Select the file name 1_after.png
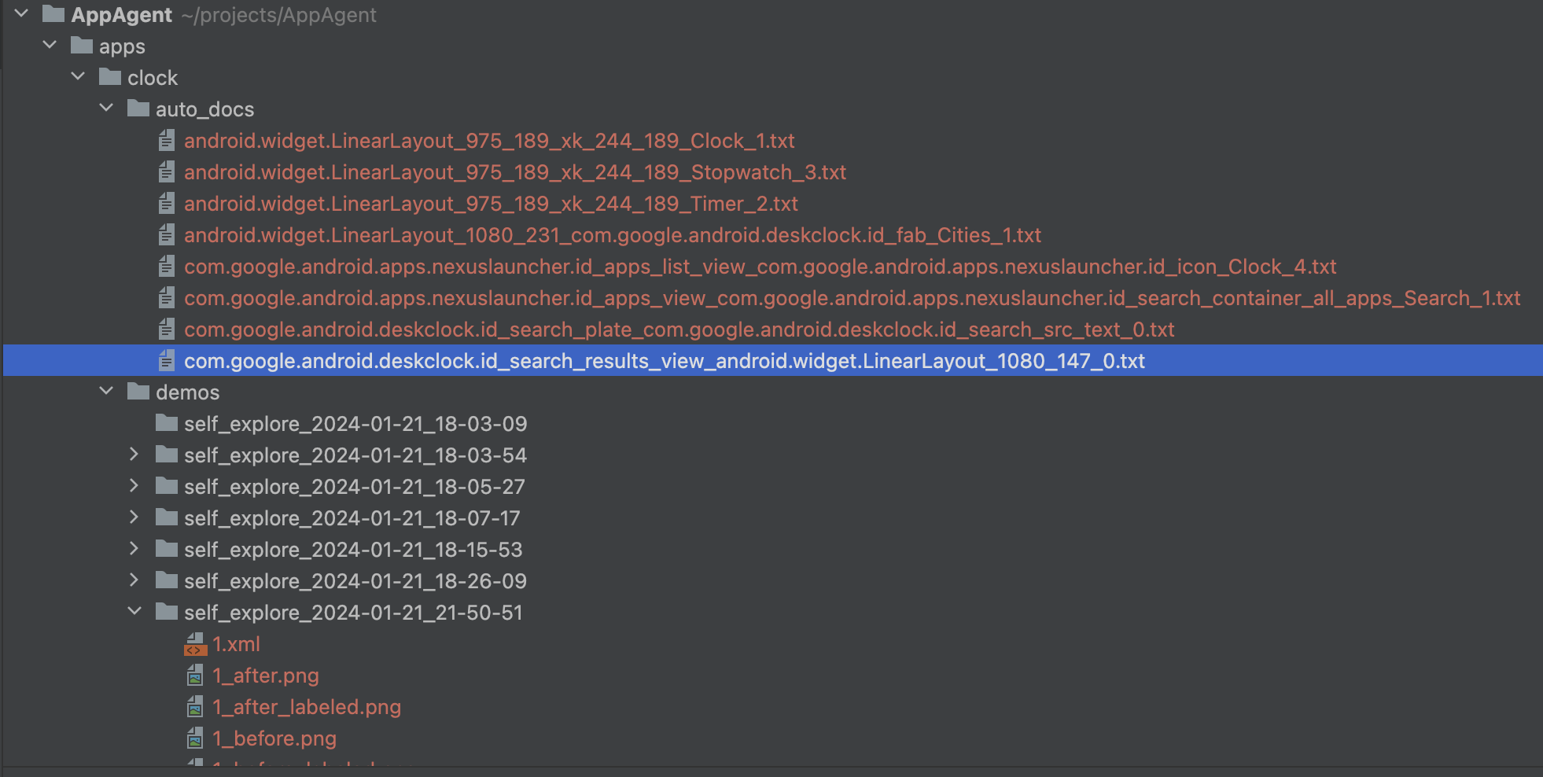The height and width of the screenshot is (777, 1543). pos(266,676)
